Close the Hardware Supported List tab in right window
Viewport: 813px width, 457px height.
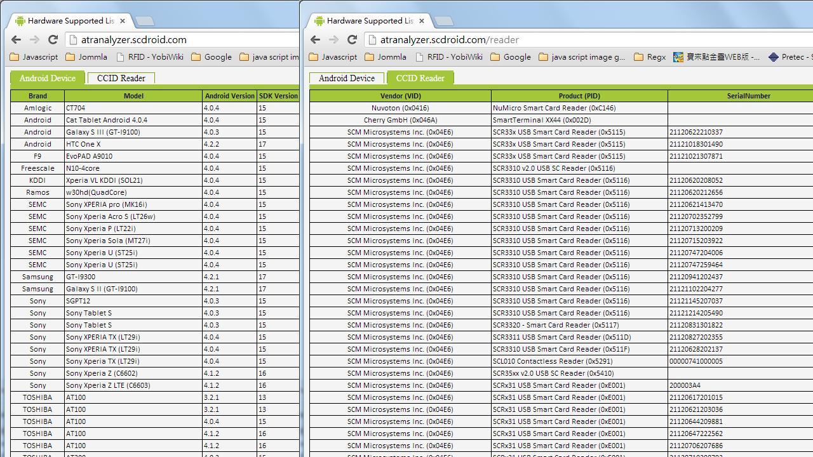pyautogui.click(x=421, y=21)
